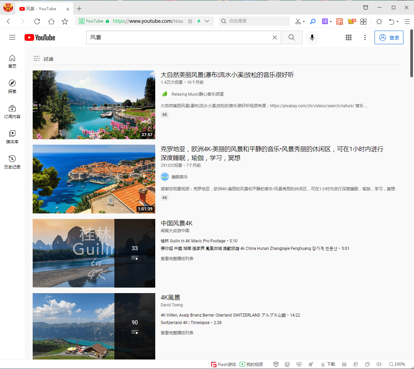
Task: Click 查看完整播放列表 under 中国风景4K
Action: pyautogui.click(x=177, y=259)
